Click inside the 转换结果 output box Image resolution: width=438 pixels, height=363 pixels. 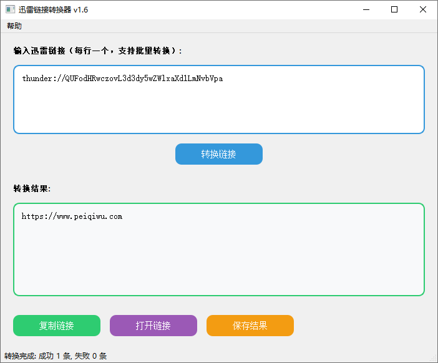click(219, 249)
